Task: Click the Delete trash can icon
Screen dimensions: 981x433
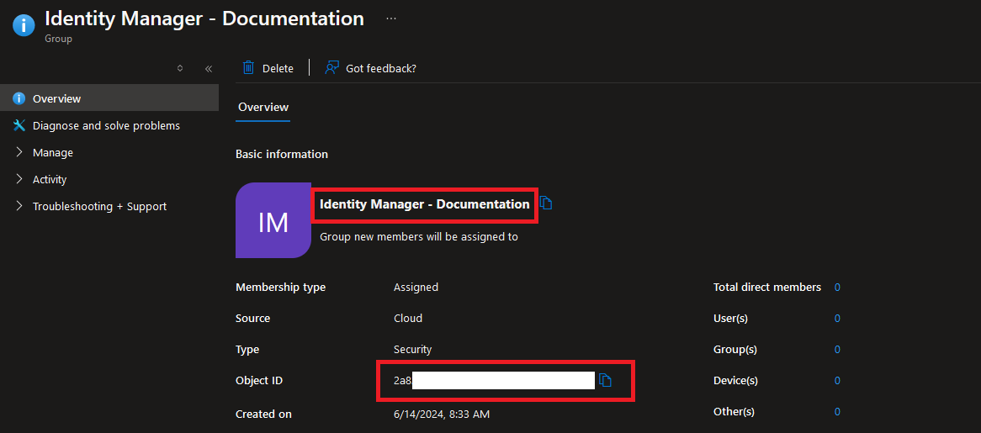Action: 248,67
